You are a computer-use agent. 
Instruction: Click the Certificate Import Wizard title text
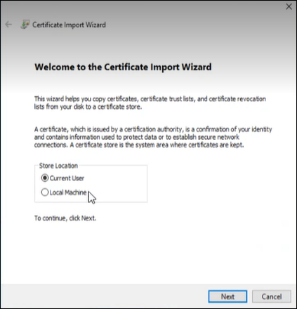pos(69,25)
